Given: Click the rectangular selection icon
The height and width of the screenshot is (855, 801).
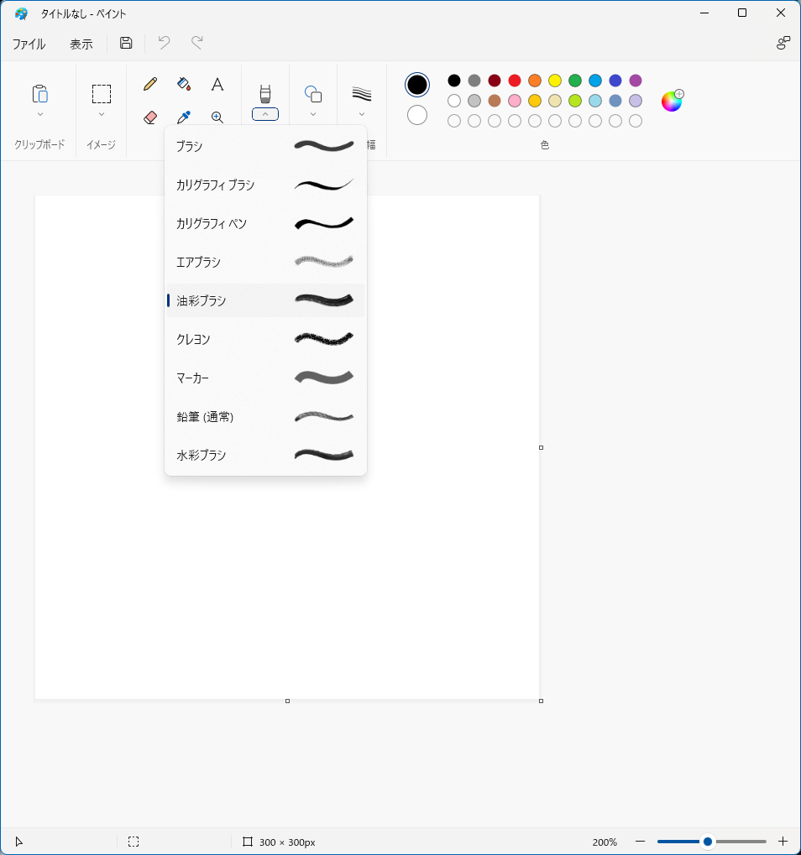Looking at the screenshot, I should pos(102,94).
